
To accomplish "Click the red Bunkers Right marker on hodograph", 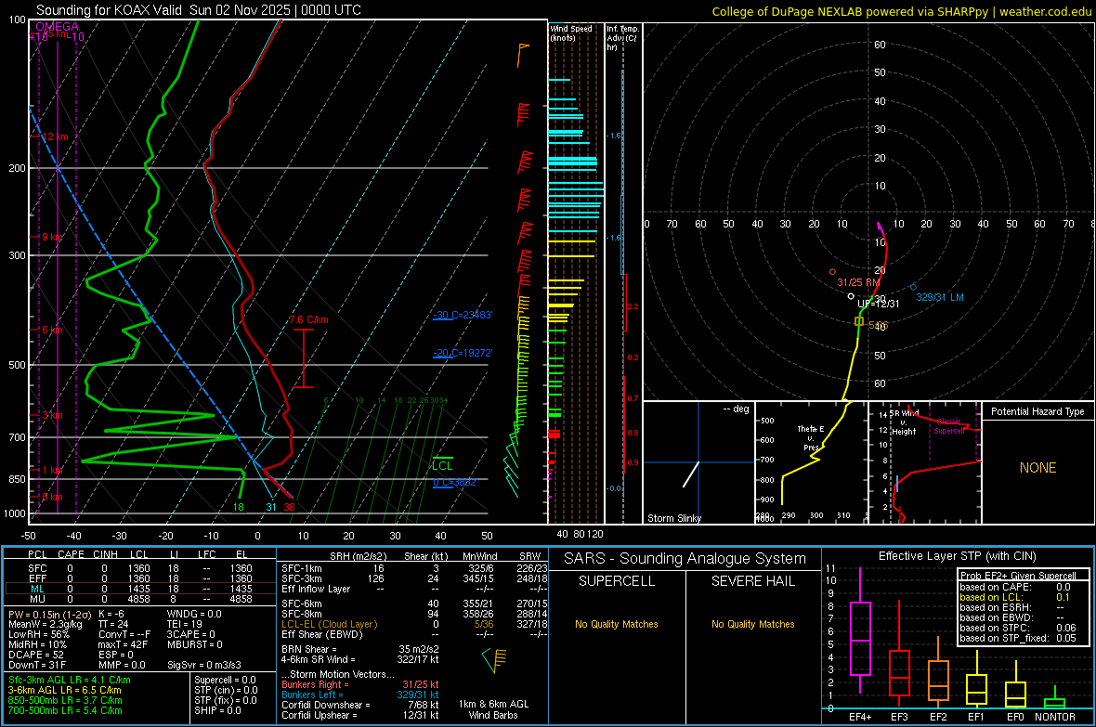I will click(832, 272).
